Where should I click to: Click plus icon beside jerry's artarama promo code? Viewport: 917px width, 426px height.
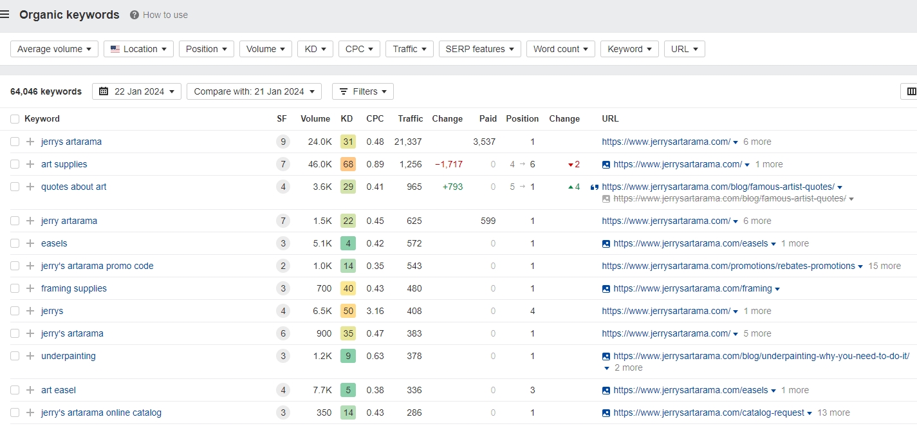click(x=30, y=266)
